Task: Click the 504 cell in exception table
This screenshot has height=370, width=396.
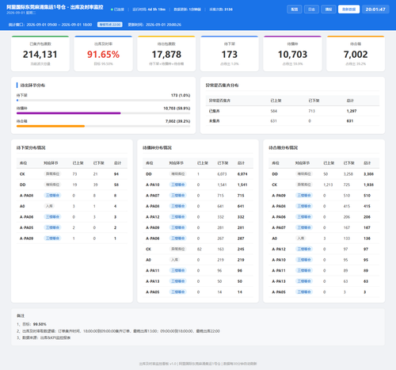Action: click(274, 111)
